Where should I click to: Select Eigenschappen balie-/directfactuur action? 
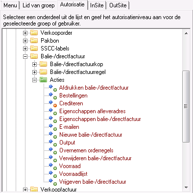tap(100, 119)
